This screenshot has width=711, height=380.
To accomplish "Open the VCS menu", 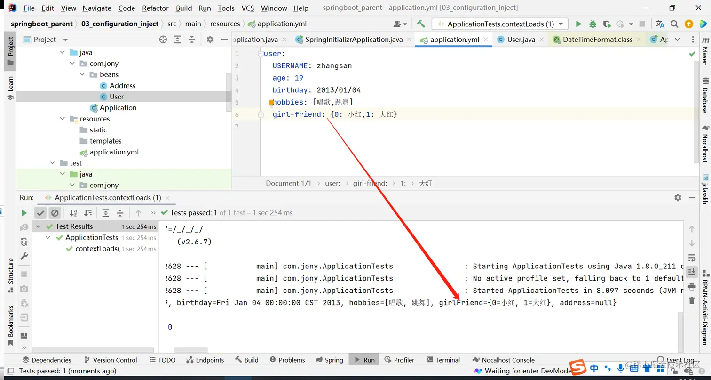I will 248,8.
